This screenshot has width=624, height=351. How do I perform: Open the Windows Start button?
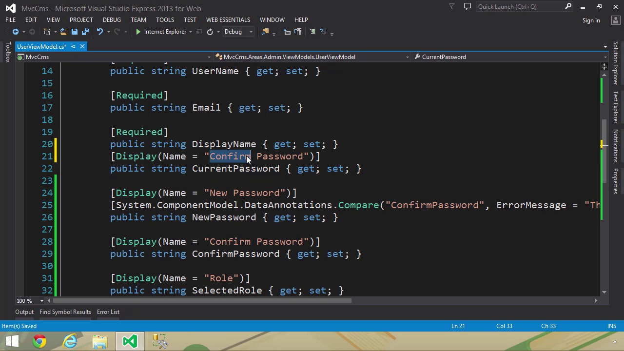12,341
